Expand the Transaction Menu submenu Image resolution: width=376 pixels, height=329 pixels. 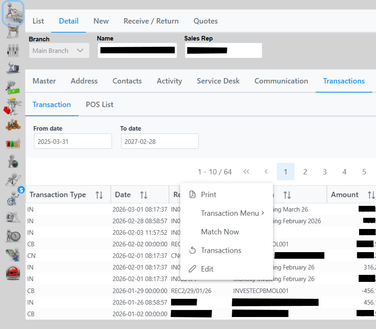tap(232, 213)
